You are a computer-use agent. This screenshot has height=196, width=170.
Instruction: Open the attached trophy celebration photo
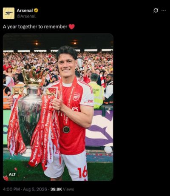[x=58, y=107]
